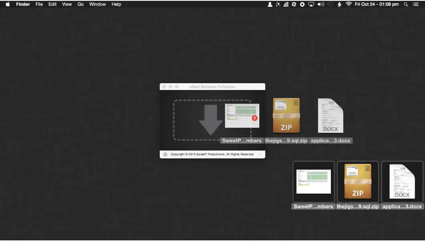
Task: Open the Finder menu
Action: coord(23,4)
